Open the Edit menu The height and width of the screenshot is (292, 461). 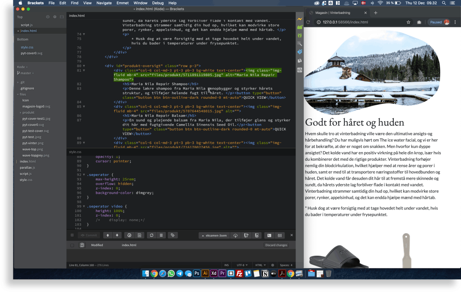[63, 3]
